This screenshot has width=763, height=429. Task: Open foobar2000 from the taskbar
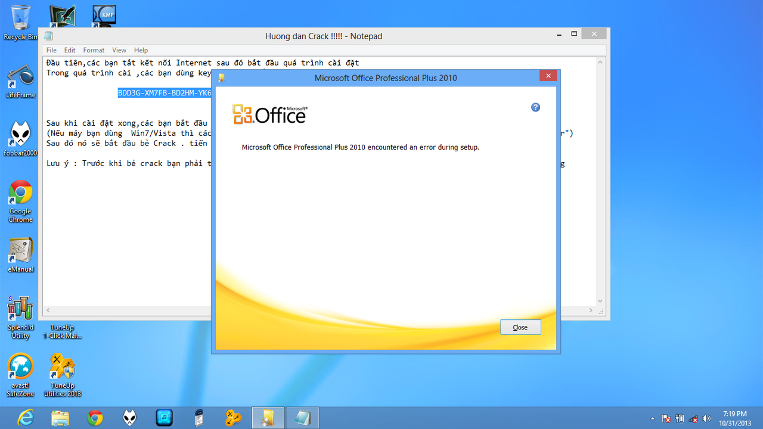(x=129, y=418)
